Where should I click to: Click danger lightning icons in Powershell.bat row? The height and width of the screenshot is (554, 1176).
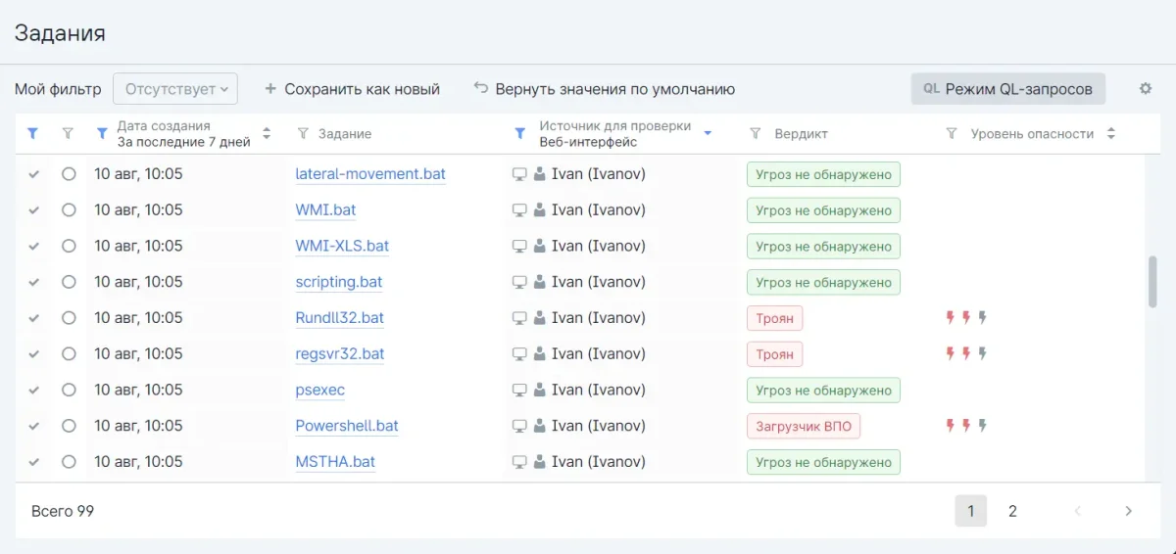pyautogui.click(x=965, y=426)
